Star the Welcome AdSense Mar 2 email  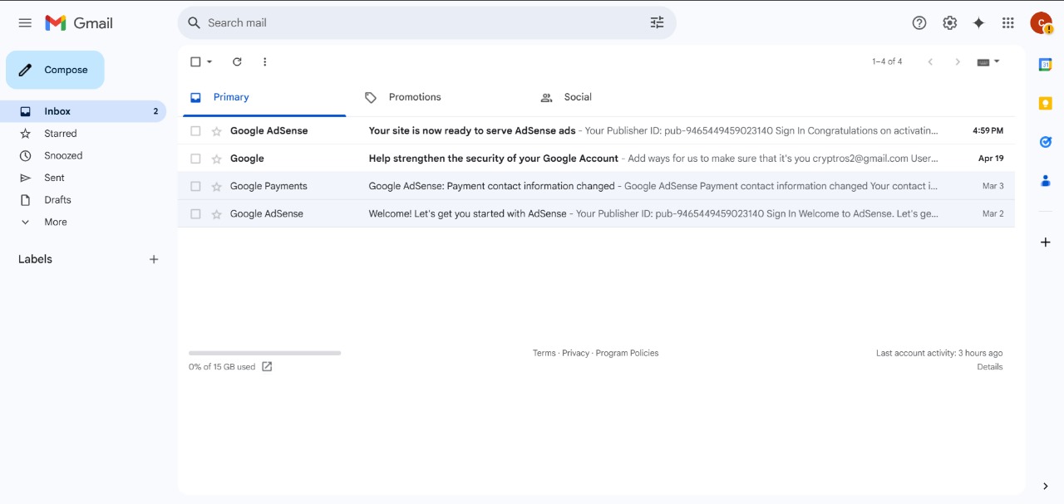coord(217,214)
